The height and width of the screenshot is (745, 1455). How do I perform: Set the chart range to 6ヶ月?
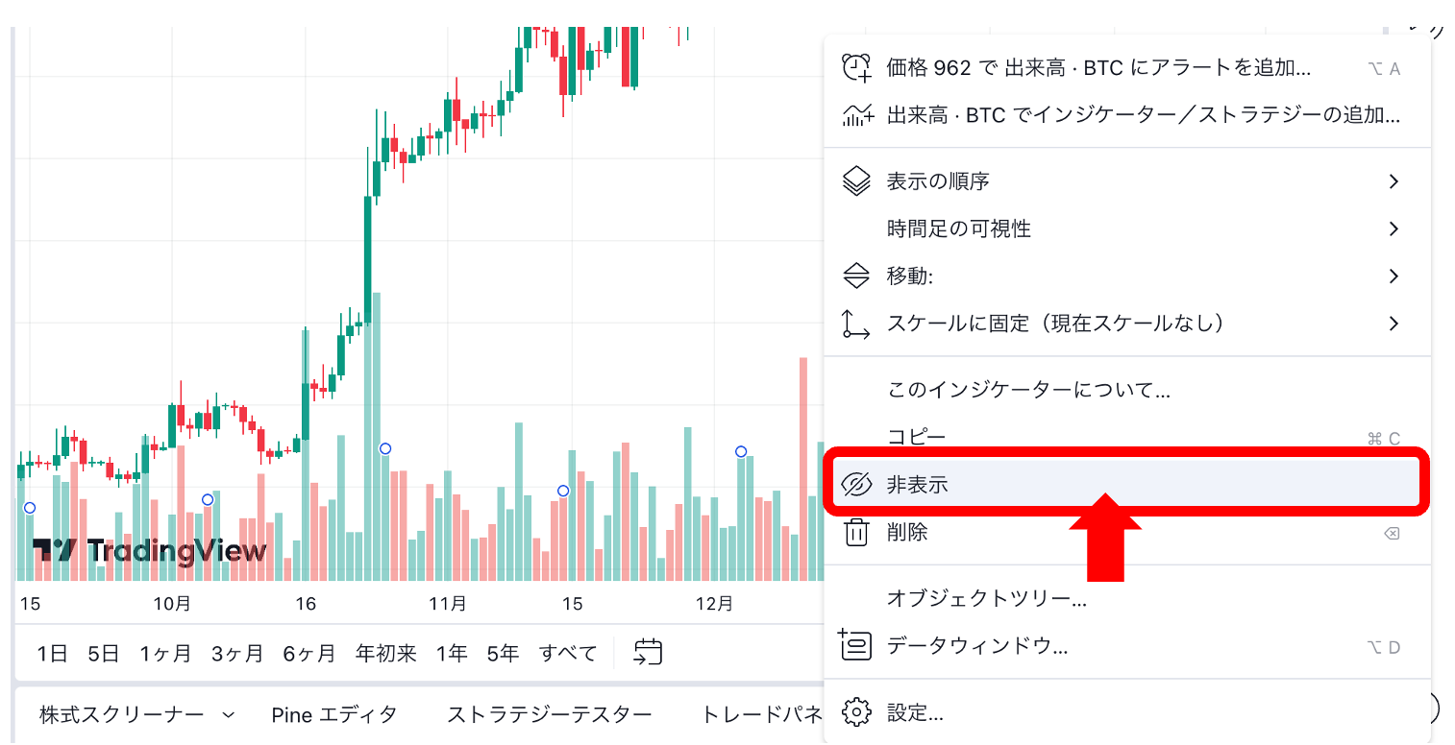point(308,654)
